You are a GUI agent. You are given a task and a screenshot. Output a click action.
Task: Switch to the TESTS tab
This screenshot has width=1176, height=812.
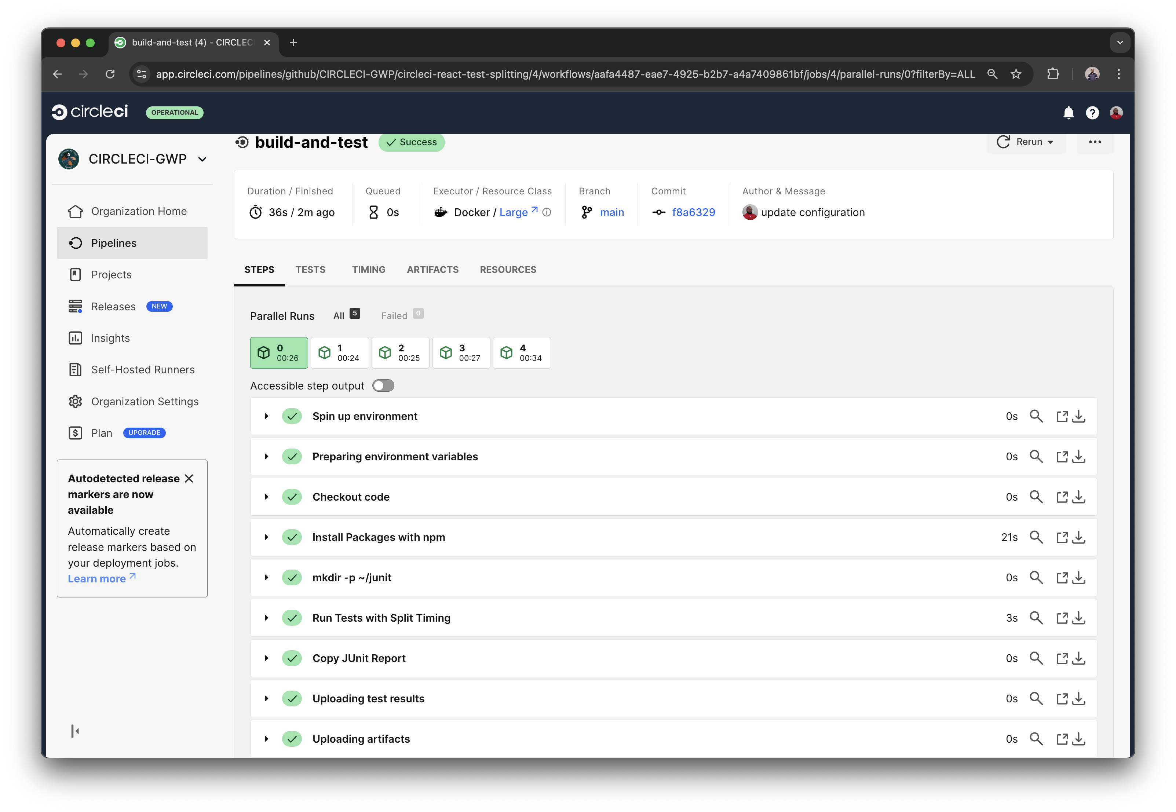[310, 270]
